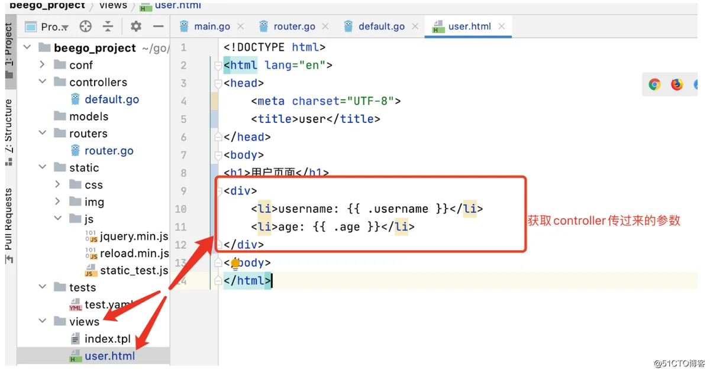Click the controllers folder icon
The image size is (710, 373).
(60, 82)
